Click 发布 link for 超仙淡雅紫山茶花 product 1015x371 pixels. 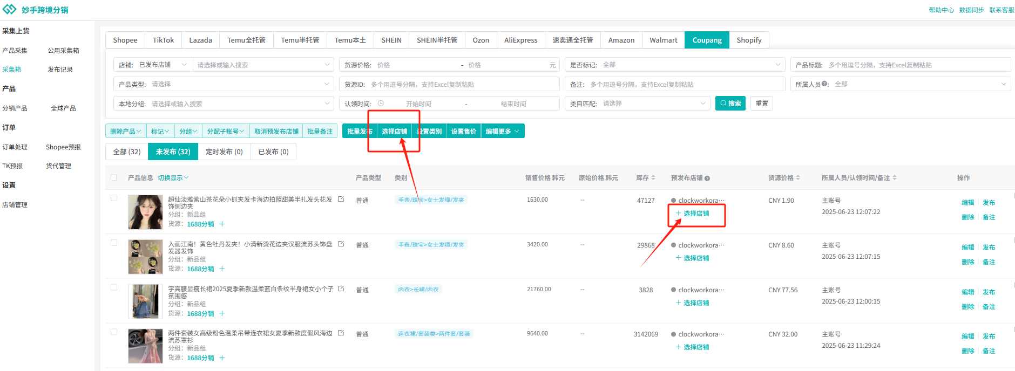point(989,203)
